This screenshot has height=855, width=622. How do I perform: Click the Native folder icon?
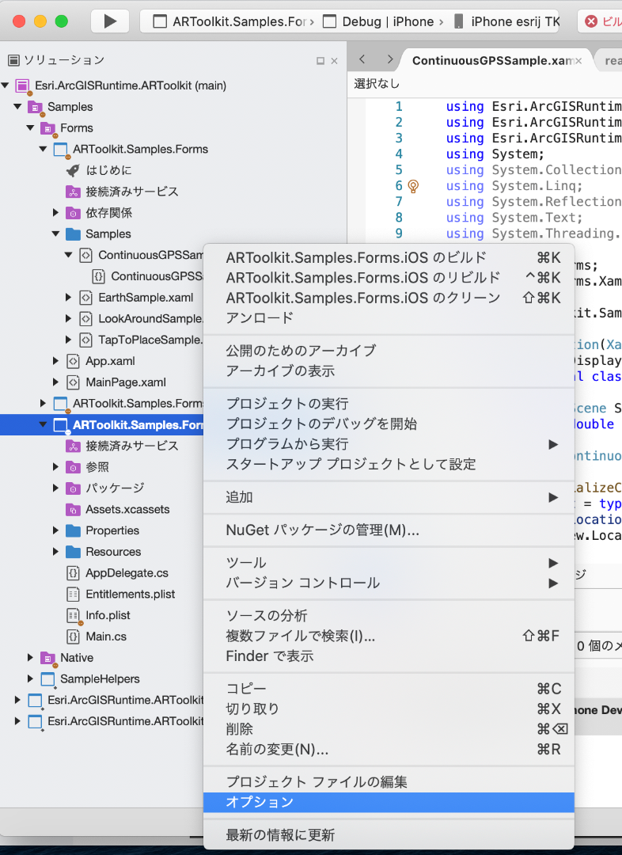[48, 658]
